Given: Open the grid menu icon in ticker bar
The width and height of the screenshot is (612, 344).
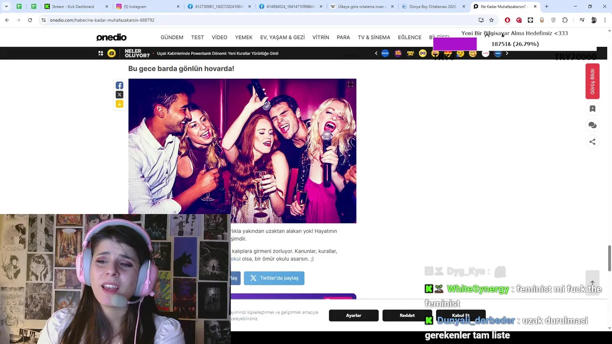Looking at the screenshot, I should pyautogui.click(x=100, y=54).
